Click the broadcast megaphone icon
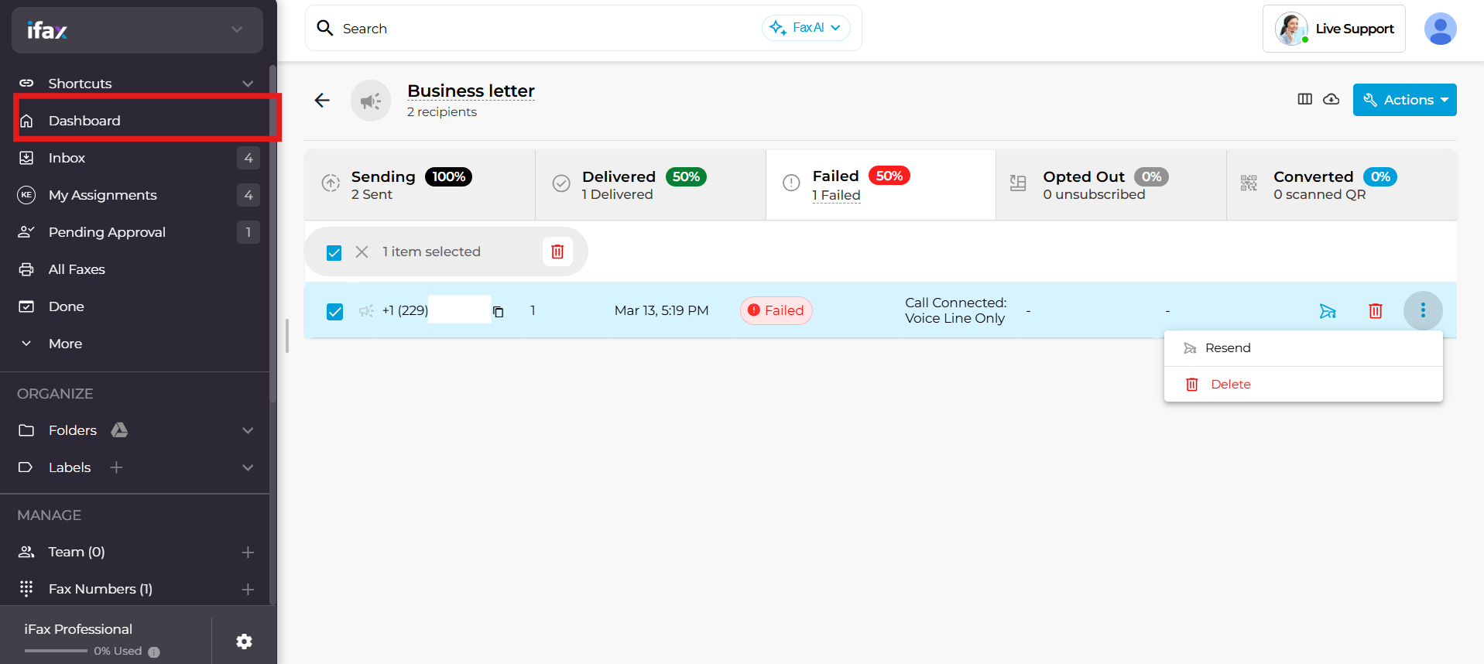Image resolution: width=1484 pixels, height=664 pixels. [x=371, y=101]
